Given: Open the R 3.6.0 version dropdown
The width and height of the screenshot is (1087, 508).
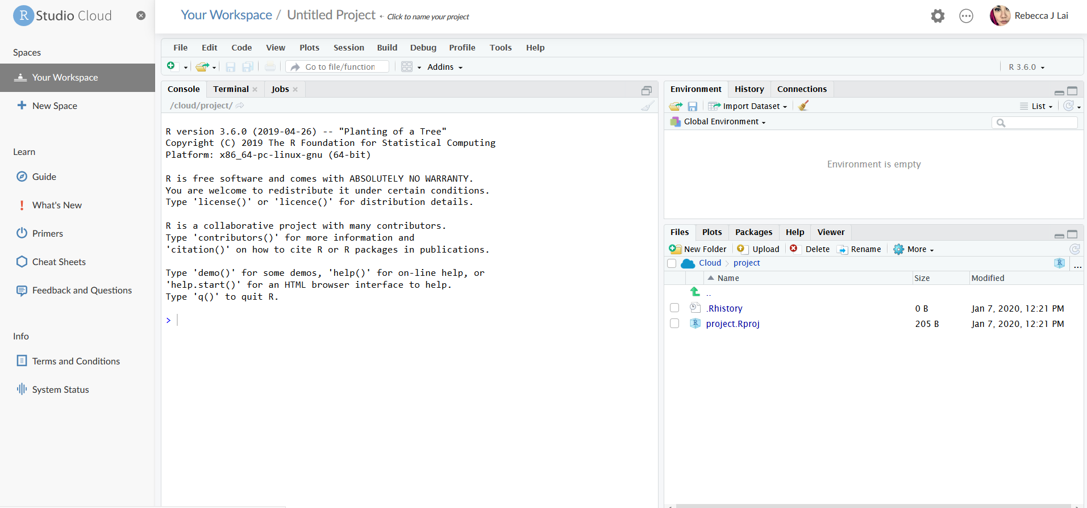Looking at the screenshot, I should [1027, 67].
